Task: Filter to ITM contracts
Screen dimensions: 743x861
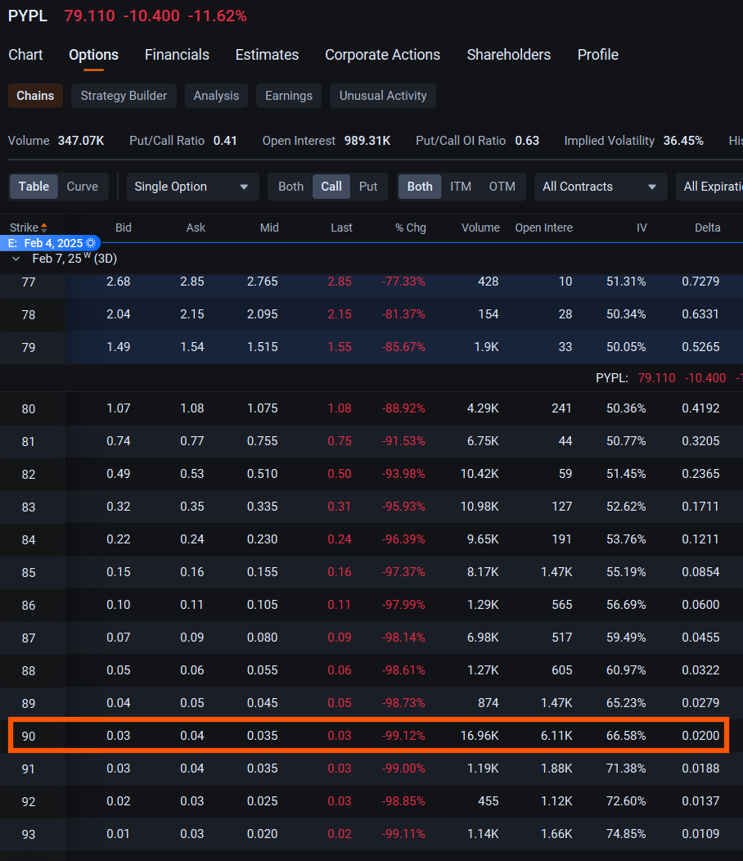Action: [461, 187]
